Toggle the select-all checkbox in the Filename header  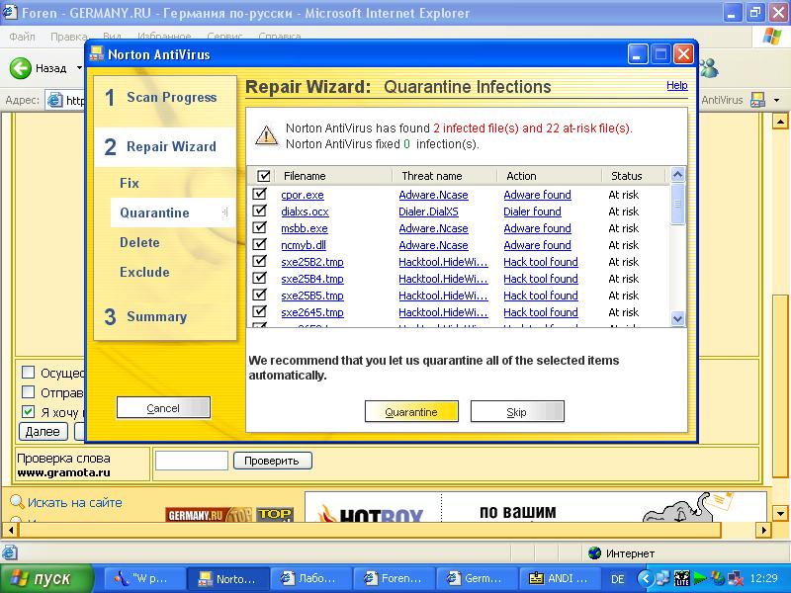(264, 176)
